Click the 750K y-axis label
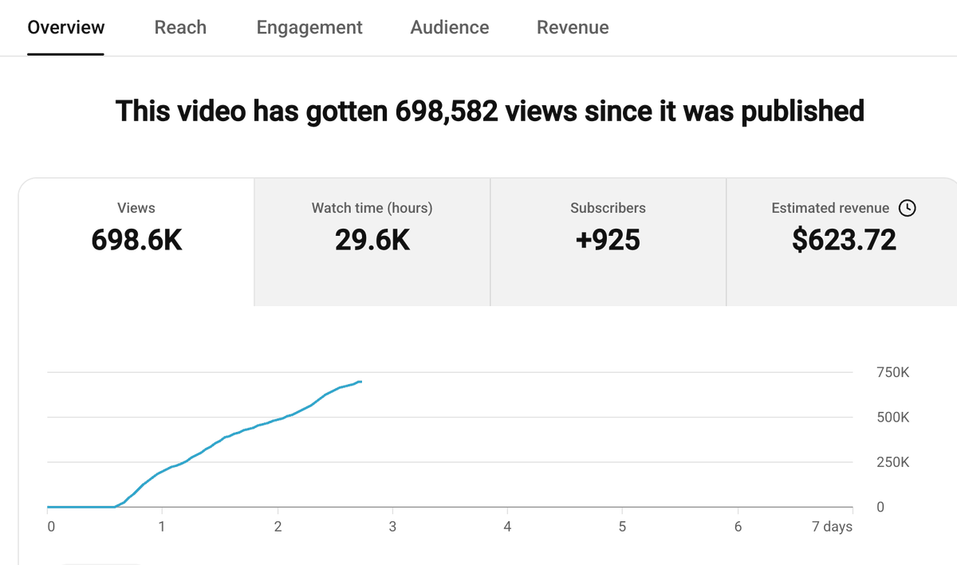The image size is (957, 565). tap(892, 372)
